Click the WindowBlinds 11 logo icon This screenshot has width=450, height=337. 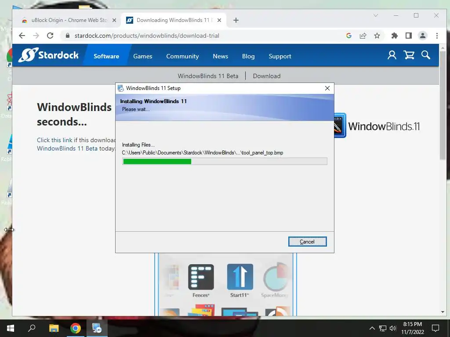coord(341,125)
